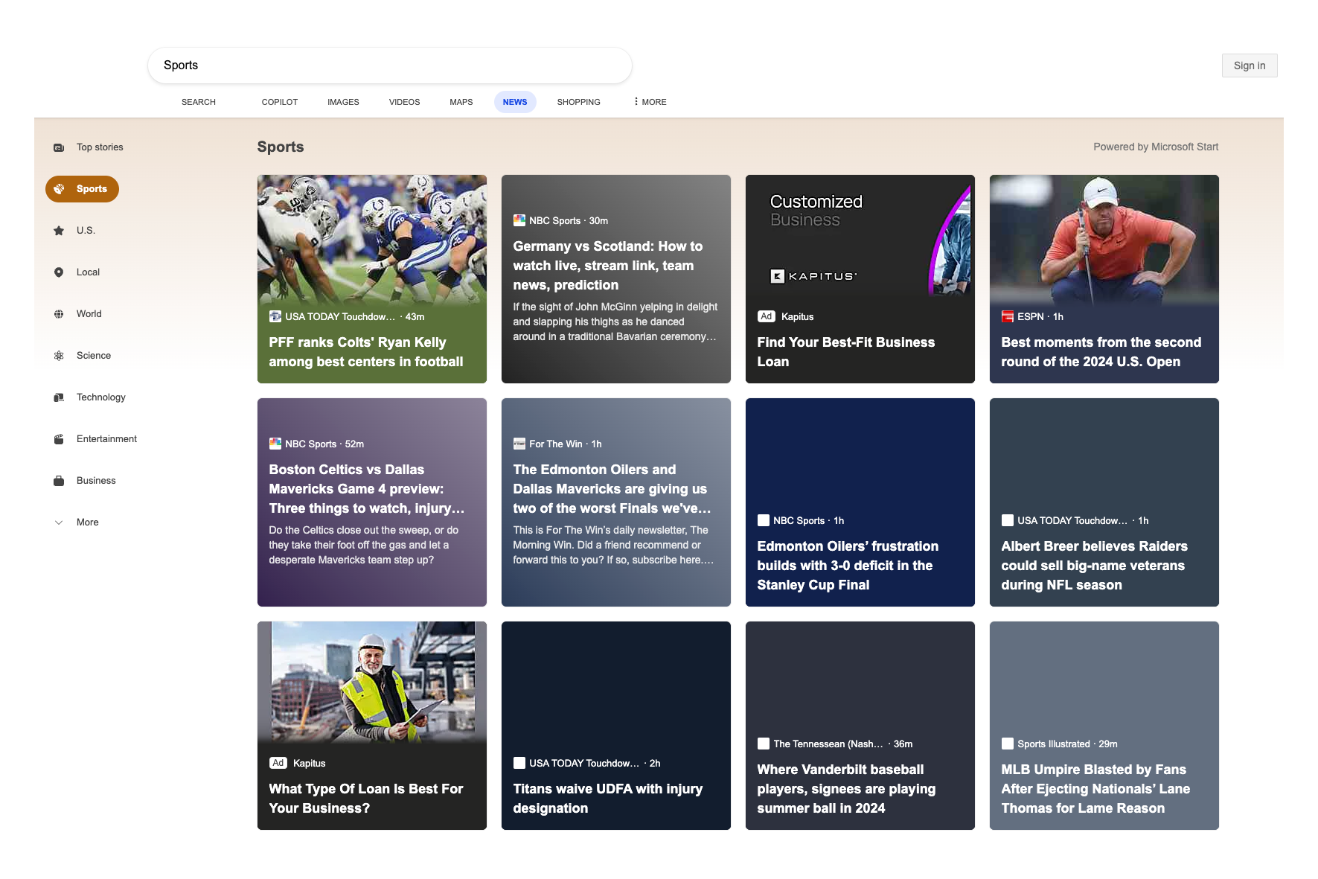Switch to the SEARCH tab
Screen dimensions: 1318x879
point(199,102)
